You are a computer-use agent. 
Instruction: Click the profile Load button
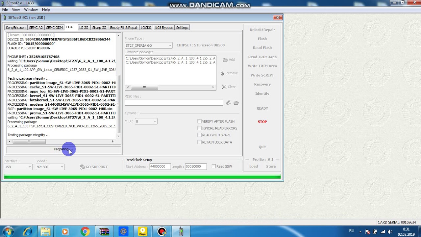[254, 166]
